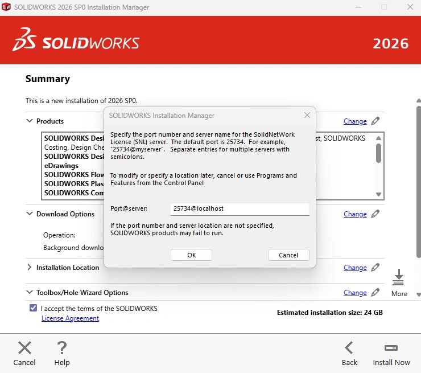Close the SOLIDWORKS Installation Manager dialog

pos(307,115)
